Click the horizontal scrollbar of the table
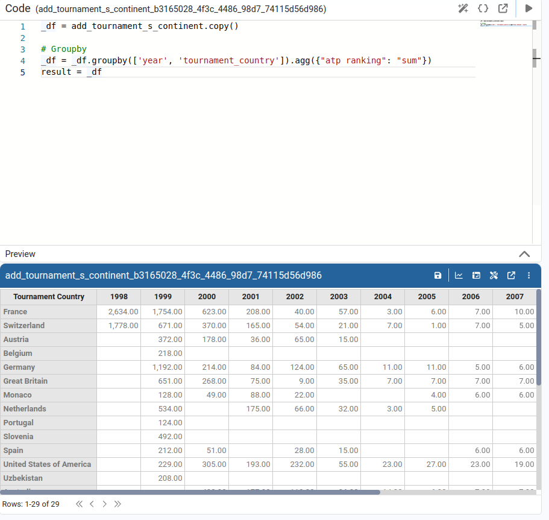This screenshot has width=549, height=520. (190, 492)
